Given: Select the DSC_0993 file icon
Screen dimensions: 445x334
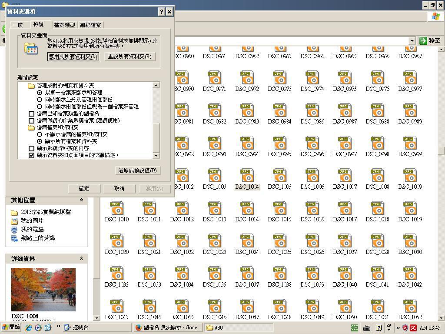Looking at the screenshot, I should (x=215, y=143).
